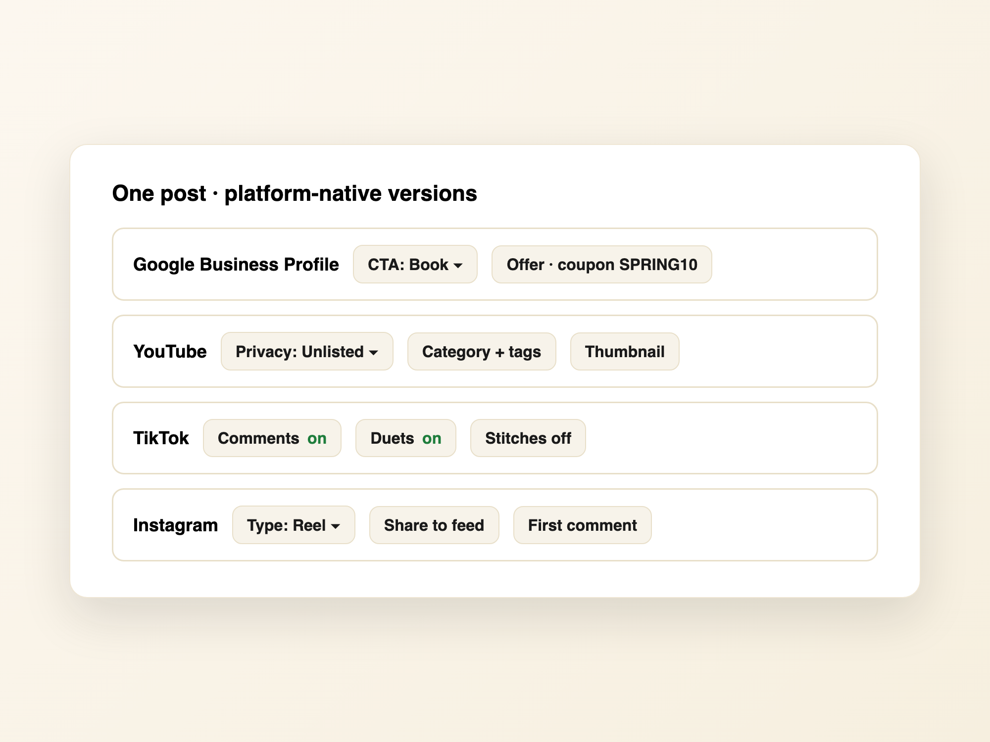Click the heading One post platform-native versions
This screenshot has height=742, width=990.
(295, 193)
